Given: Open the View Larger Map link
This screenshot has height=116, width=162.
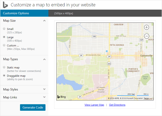Looking at the screenshot, I should coord(94,105).
